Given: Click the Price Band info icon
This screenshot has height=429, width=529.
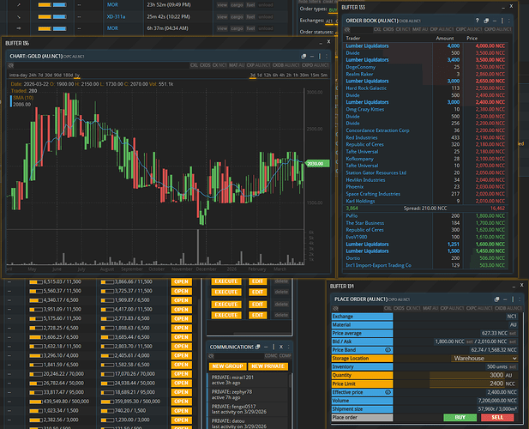Looking at the screenshot, I should (x=388, y=349).
